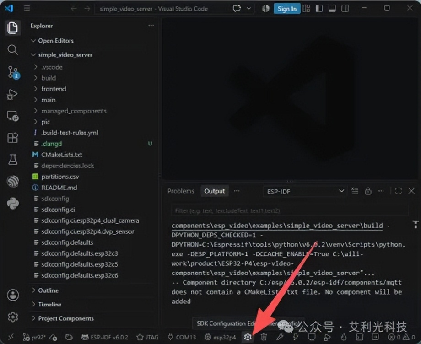Select the COM13 serial port in status bar
The height and width of the screenshot is (344, 421).
[182, 337]
